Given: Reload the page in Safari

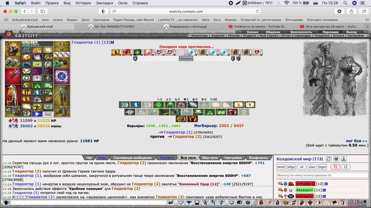Looking at the screenshot, I should (257, 12).
